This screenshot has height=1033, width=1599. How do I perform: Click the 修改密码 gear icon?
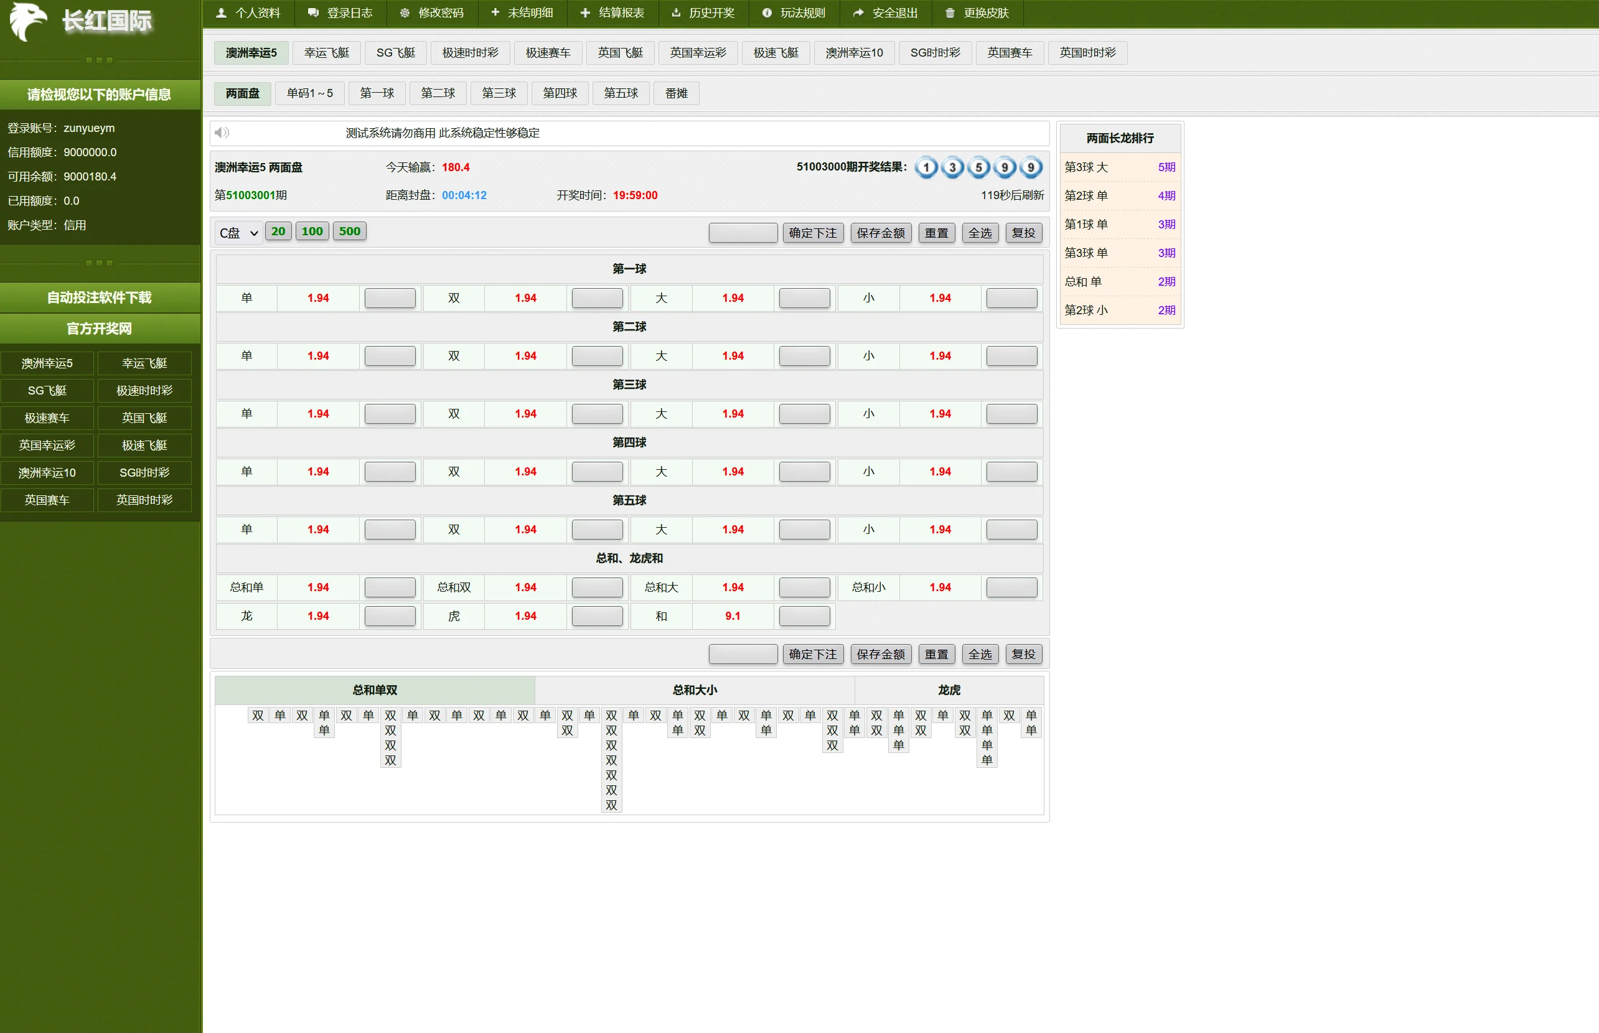coord(405,12)
